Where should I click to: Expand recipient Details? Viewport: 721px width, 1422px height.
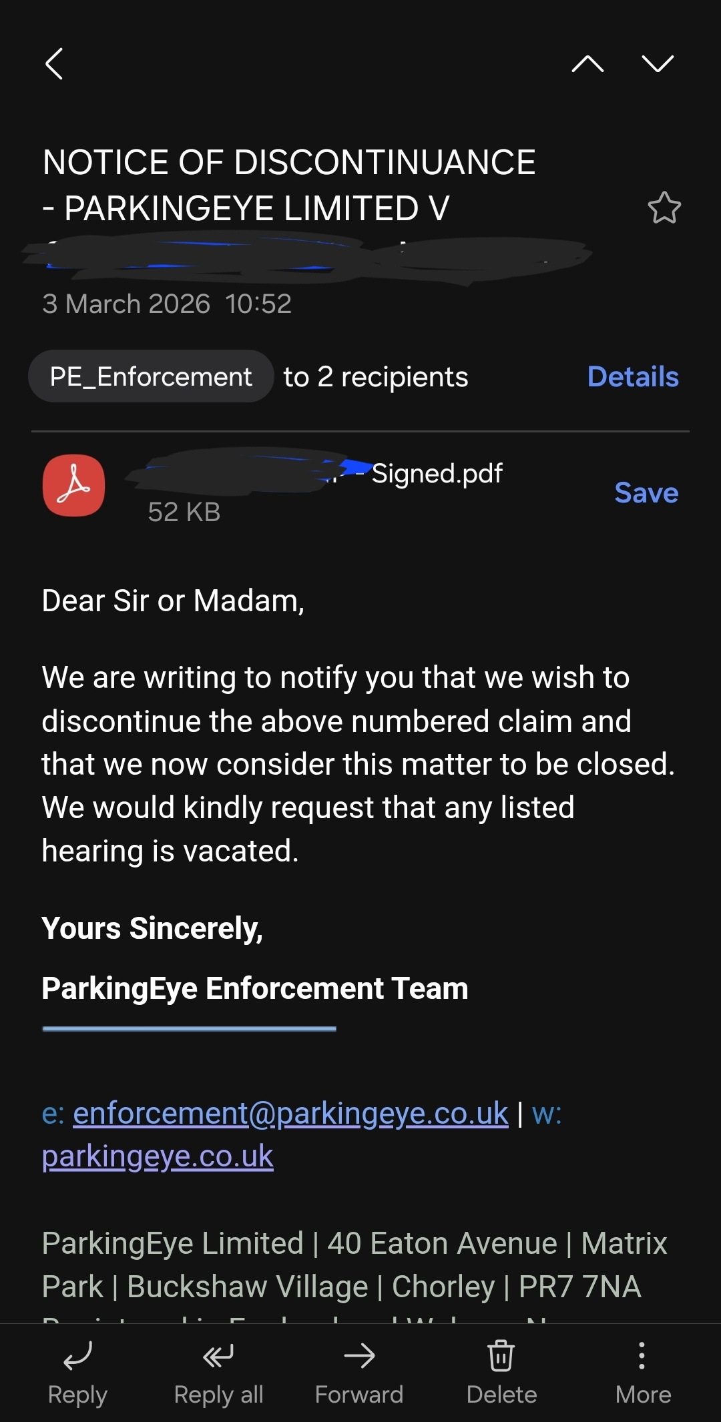[633, 377]
